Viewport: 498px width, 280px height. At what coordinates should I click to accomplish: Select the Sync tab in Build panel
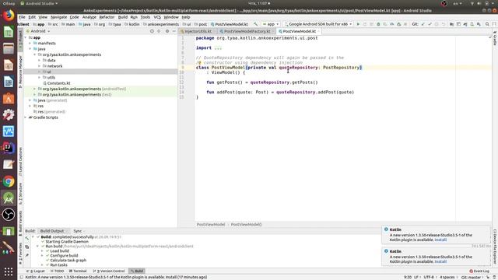click(78, 231)
